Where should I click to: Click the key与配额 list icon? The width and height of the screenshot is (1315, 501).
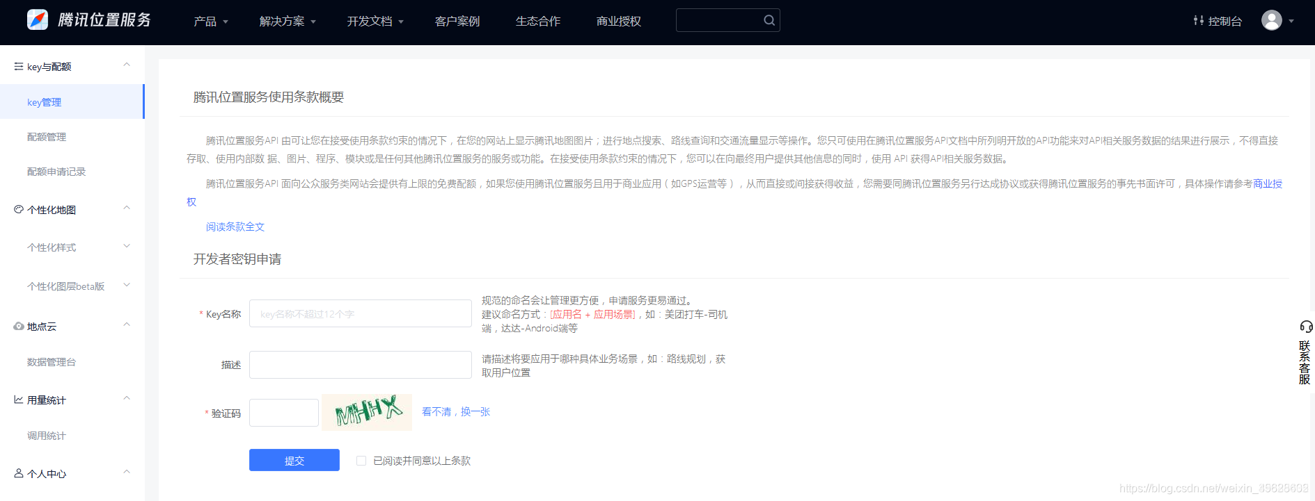19,67
